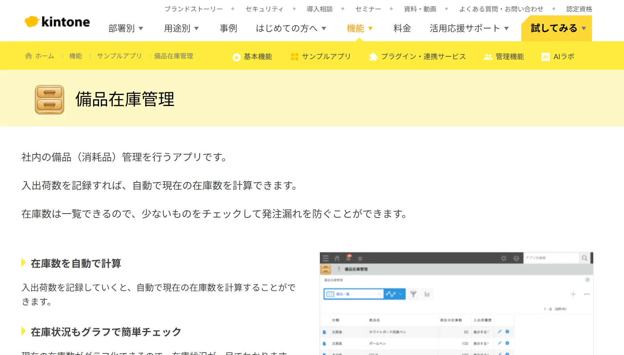The image size is (624, 355).
Task: Click the 機能 breadcrumb link
Action: click(76, 56)
